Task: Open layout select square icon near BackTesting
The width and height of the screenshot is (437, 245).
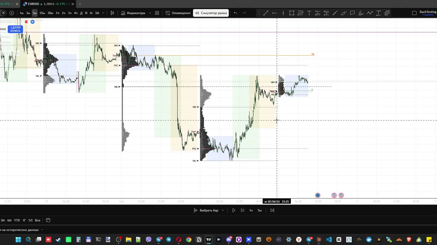Action: 414,13
